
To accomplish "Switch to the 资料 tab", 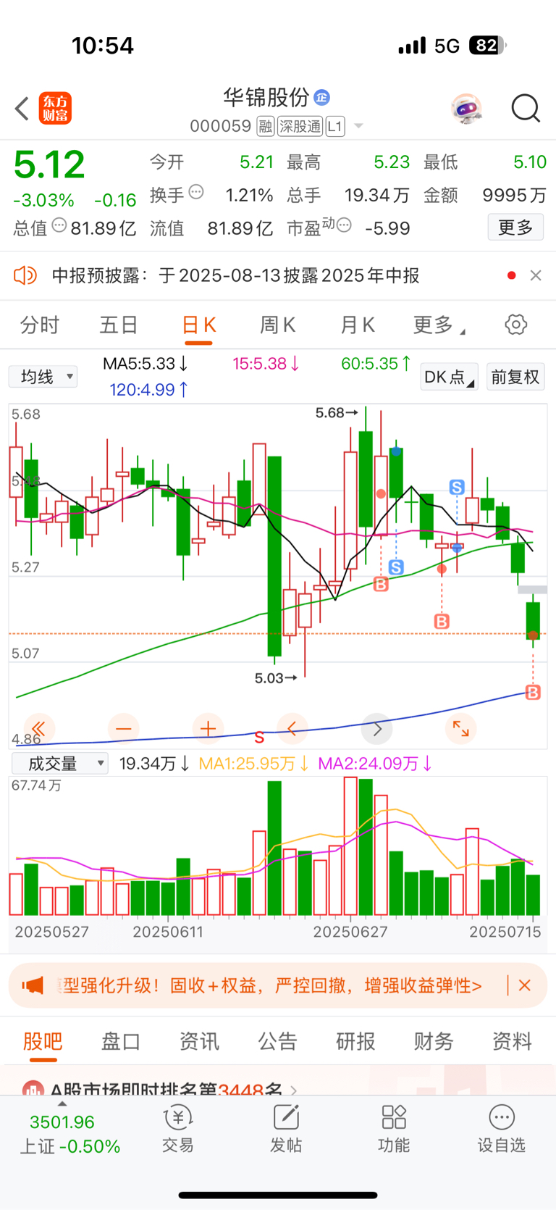I will [x=512, y=1041].
